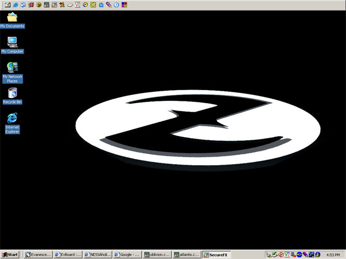Screen dimensions: 346x259
Task: Click the AIM yellow running man tray icon
Action: (317, 255)
